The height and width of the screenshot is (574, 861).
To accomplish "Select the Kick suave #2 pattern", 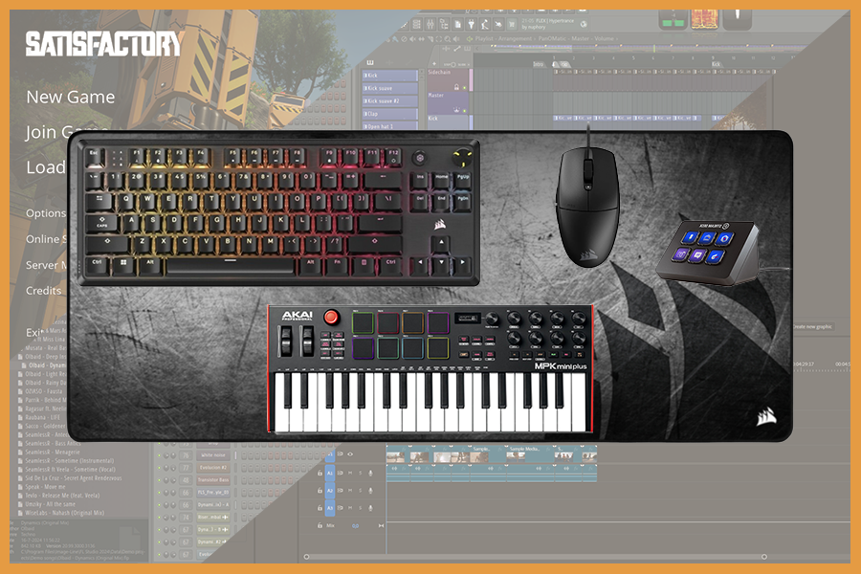I will point(390,101).
